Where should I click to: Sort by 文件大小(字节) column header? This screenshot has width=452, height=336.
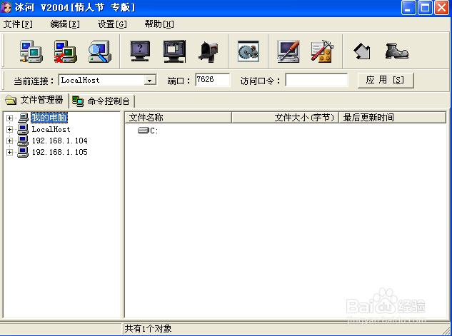pyautogui.click(x=285, y=118)
